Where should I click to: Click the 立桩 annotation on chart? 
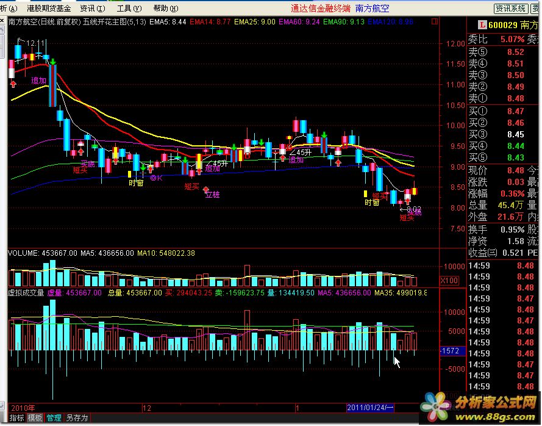(212, 195)
